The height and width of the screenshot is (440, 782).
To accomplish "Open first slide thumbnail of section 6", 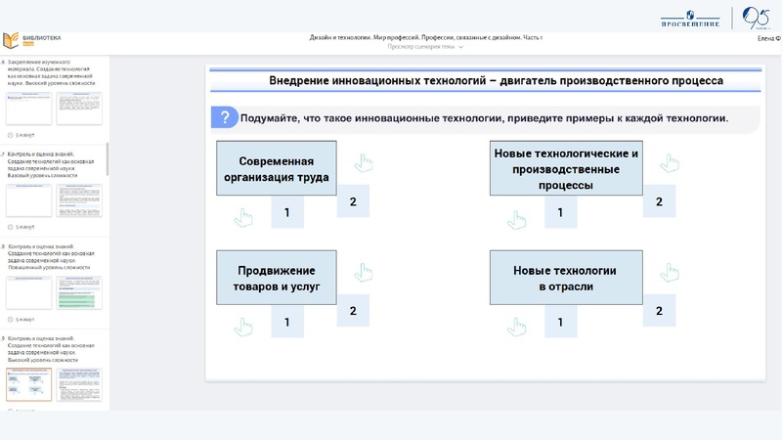I will click(29, 109).
